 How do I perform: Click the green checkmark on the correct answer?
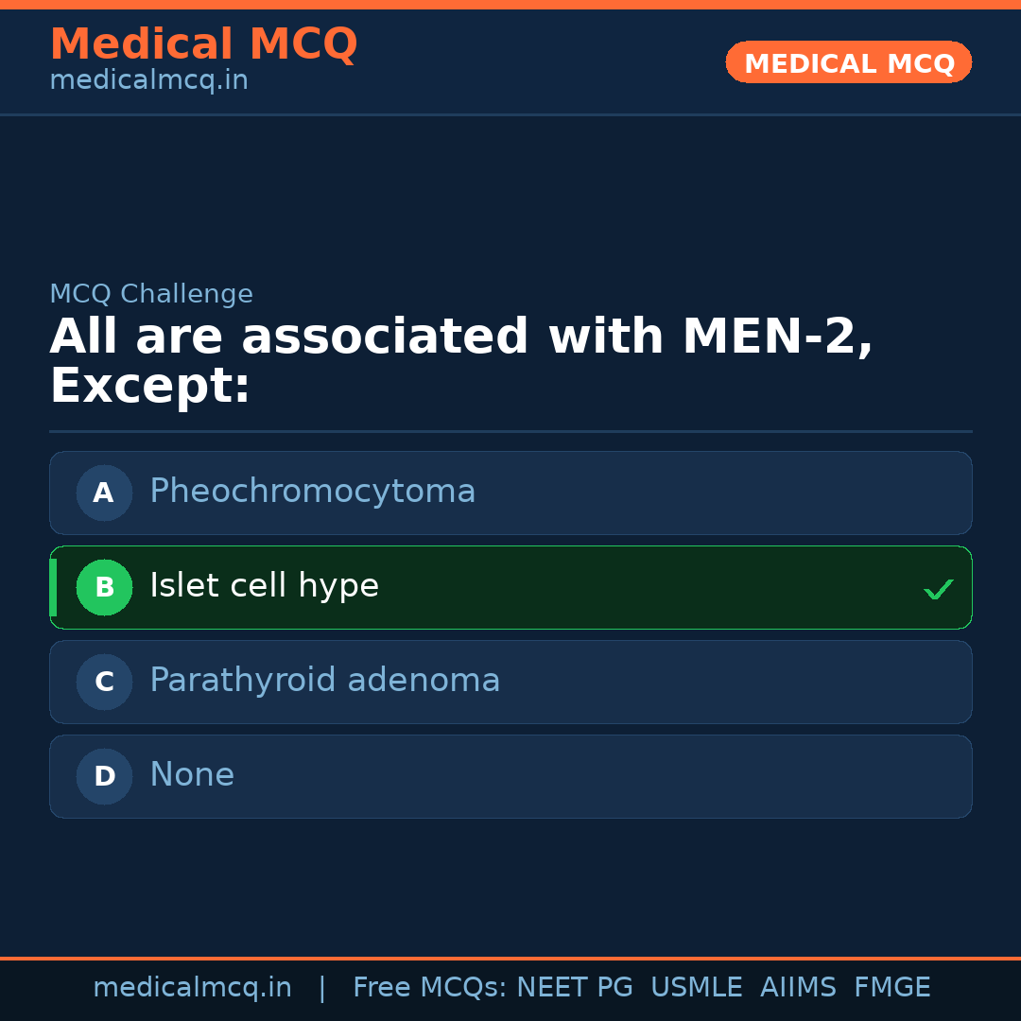pos(939,589)
